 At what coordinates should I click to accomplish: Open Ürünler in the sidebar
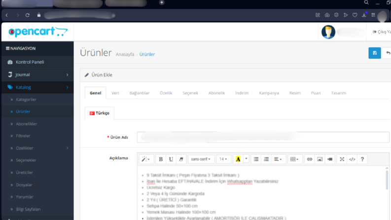(37, 111)
